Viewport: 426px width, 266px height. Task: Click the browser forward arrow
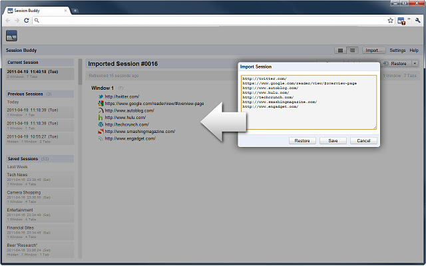click(17, 21)
